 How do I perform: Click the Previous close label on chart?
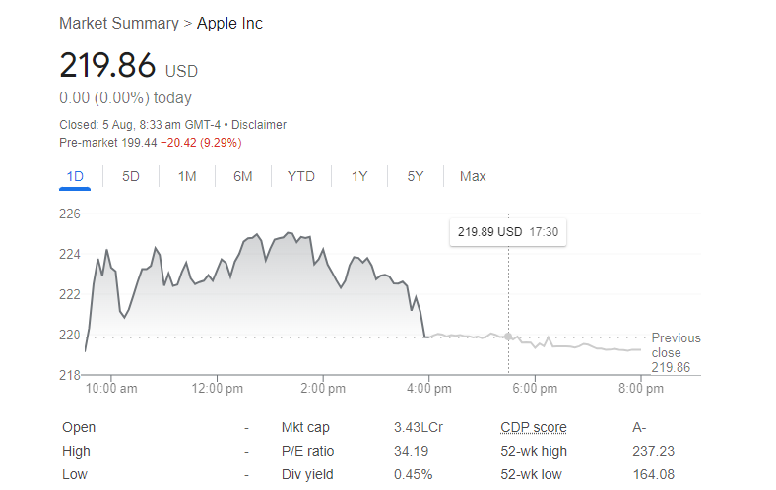click(x=676, y=345)
